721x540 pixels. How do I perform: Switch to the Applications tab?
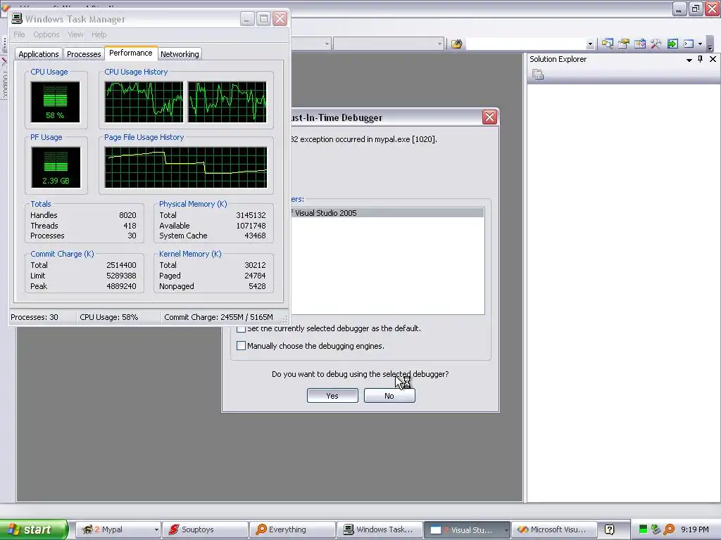click(x=39, y=54)
